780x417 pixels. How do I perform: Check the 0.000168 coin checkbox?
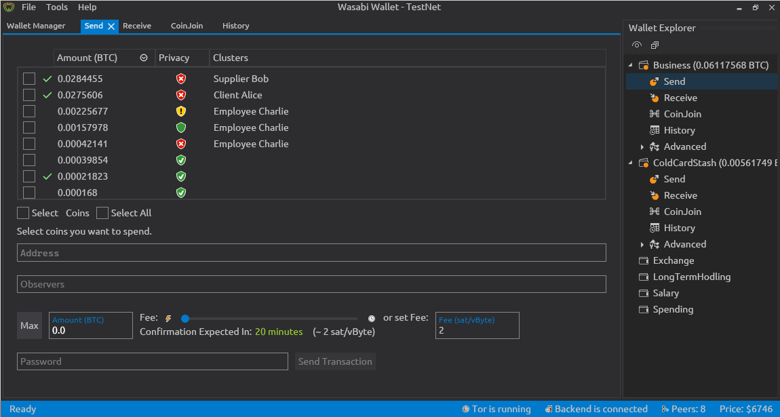pyautogui.click(x=29, y=193)
